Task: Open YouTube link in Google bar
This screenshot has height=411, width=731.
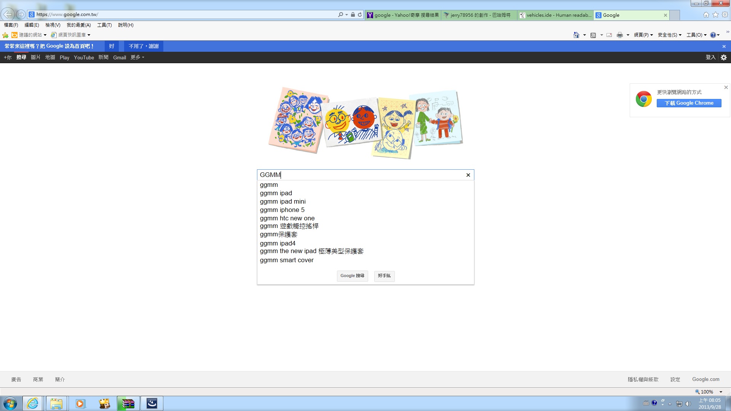Action: 84,57
